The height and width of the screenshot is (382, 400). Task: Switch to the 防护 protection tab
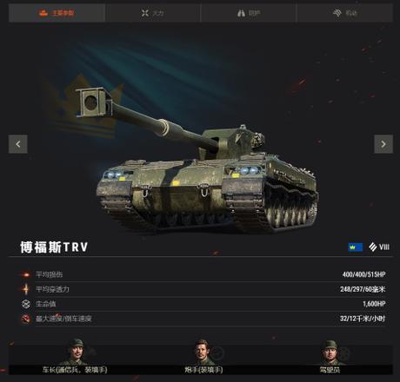click(x=249, y=13)
